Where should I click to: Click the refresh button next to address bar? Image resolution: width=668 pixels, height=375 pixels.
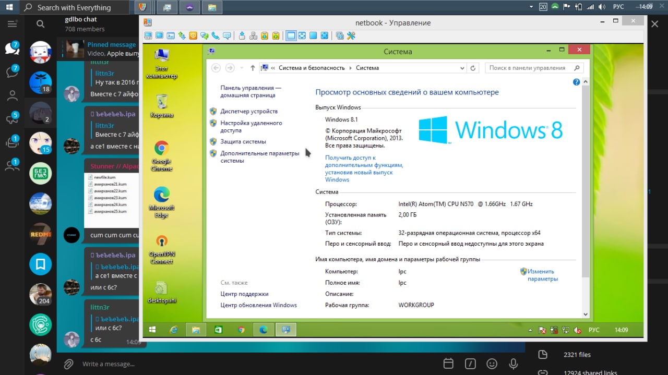(x=473, y=68)
